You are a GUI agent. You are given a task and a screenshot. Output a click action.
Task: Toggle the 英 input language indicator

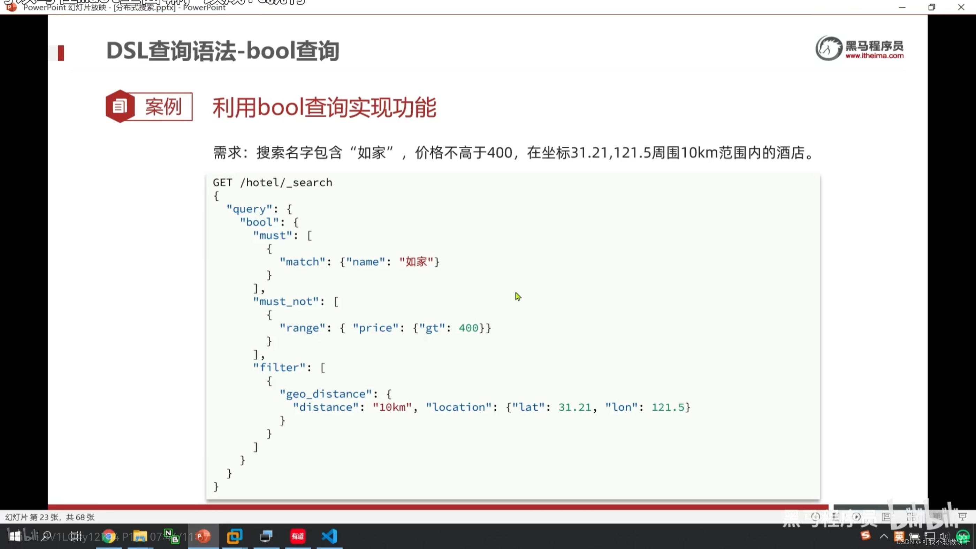[899, 536]
